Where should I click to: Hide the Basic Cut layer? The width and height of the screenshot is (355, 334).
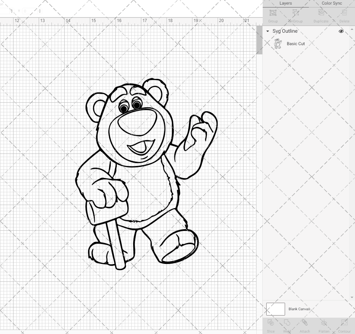point(341,44)
